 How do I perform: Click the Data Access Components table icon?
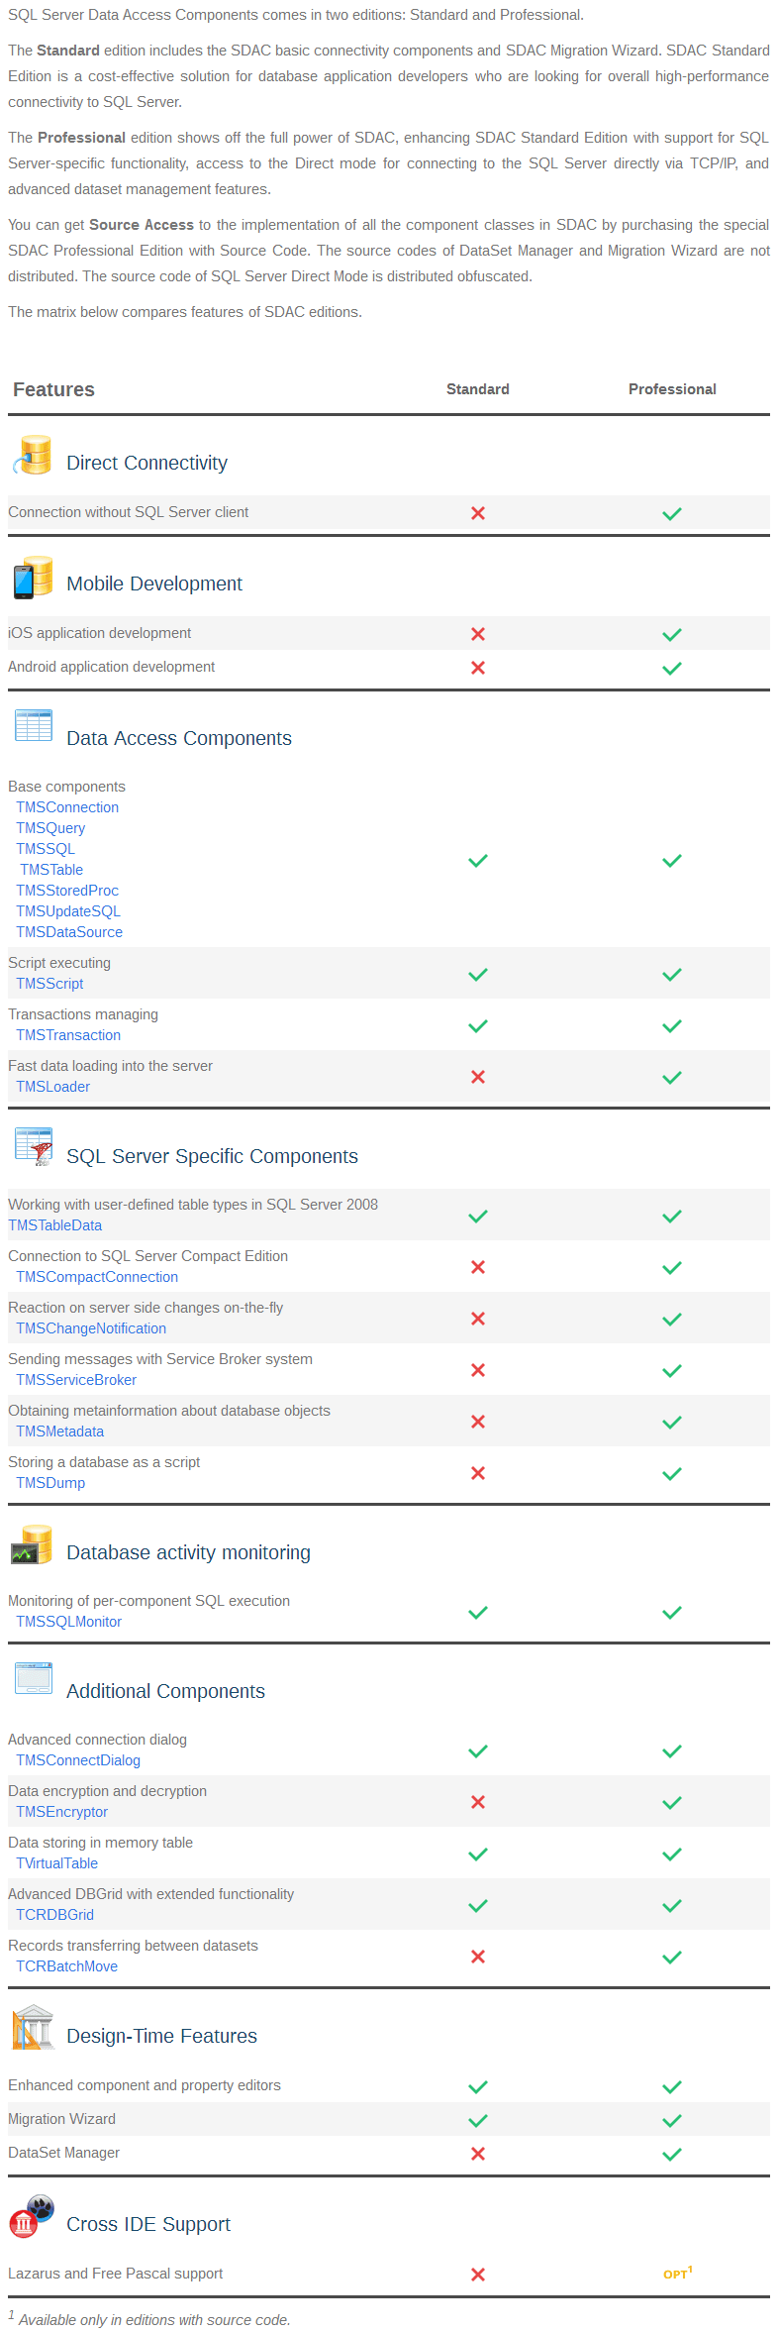(x=34, y=726)
